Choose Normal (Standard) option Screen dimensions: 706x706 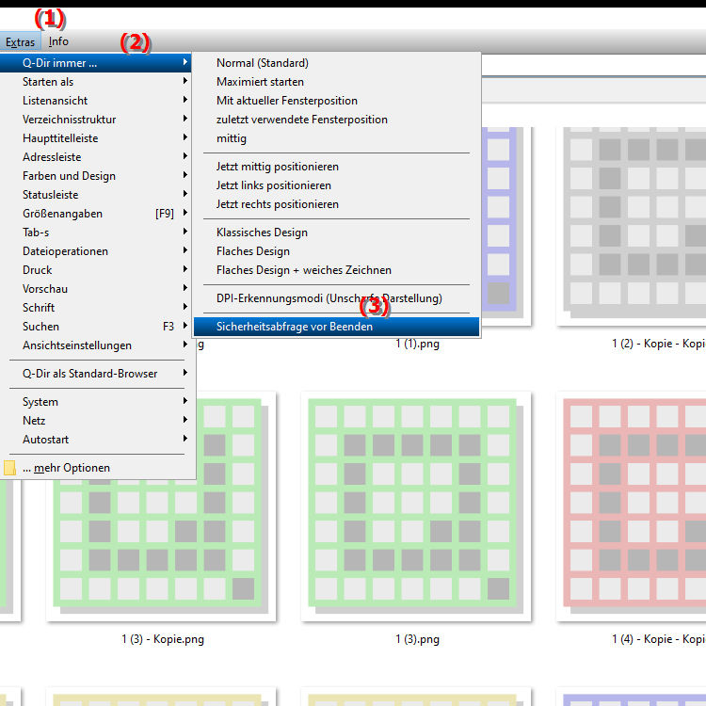point(336,63)
